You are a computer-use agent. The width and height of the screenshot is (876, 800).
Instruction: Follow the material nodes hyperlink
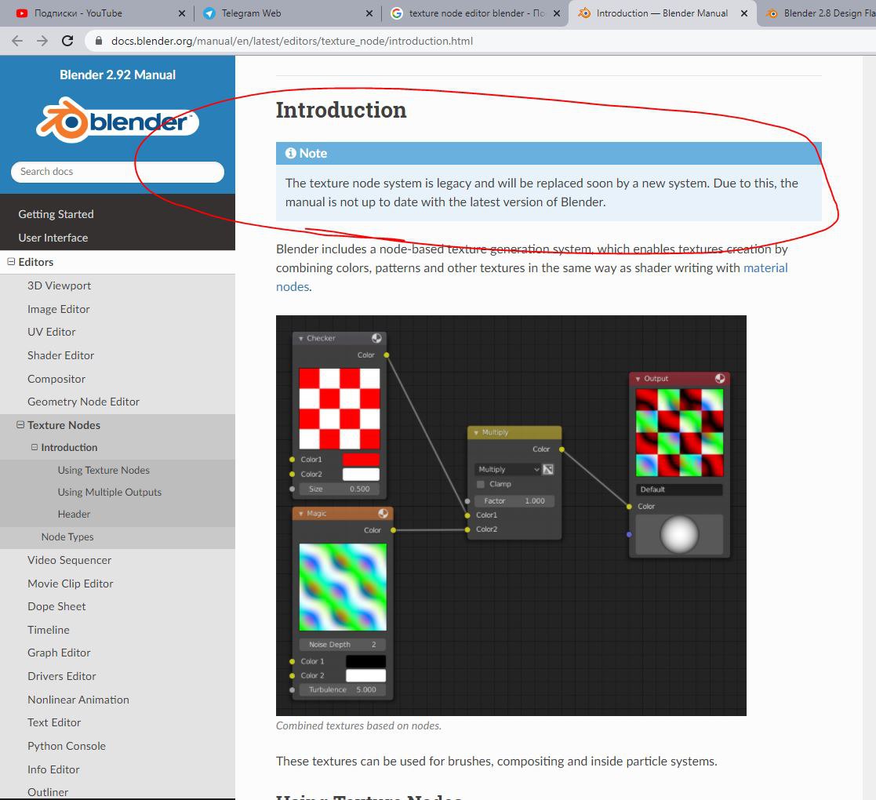[765, 267]
